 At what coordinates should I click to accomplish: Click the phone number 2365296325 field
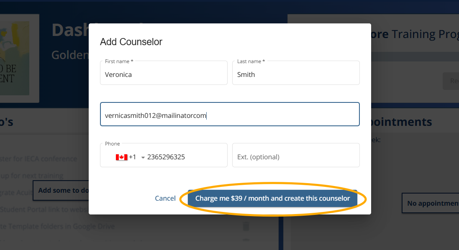click(x=184, y=157)
